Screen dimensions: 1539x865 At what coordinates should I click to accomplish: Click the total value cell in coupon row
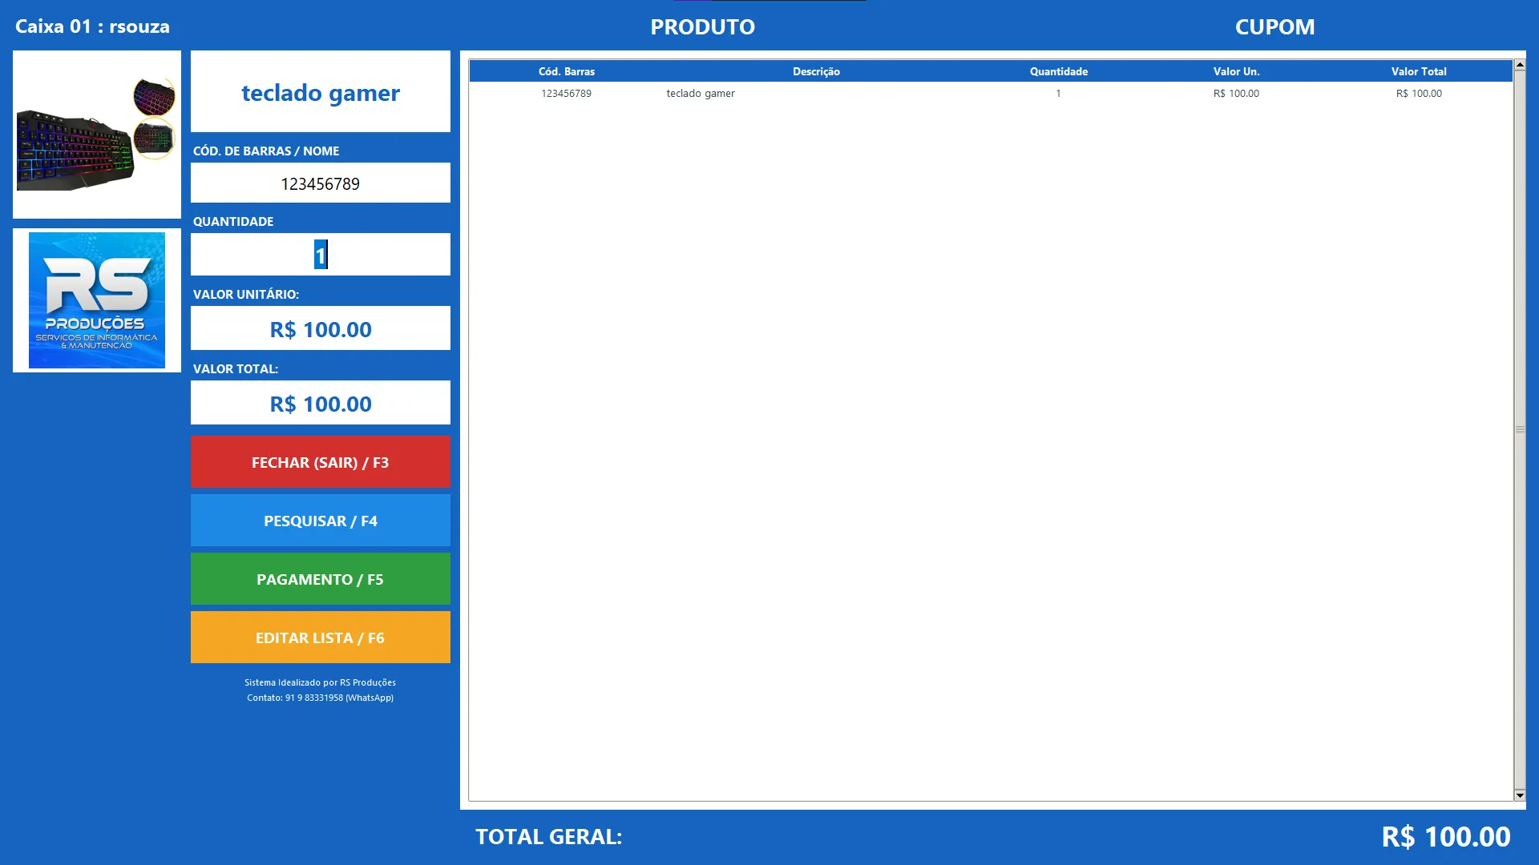(x=1419, y=93)
